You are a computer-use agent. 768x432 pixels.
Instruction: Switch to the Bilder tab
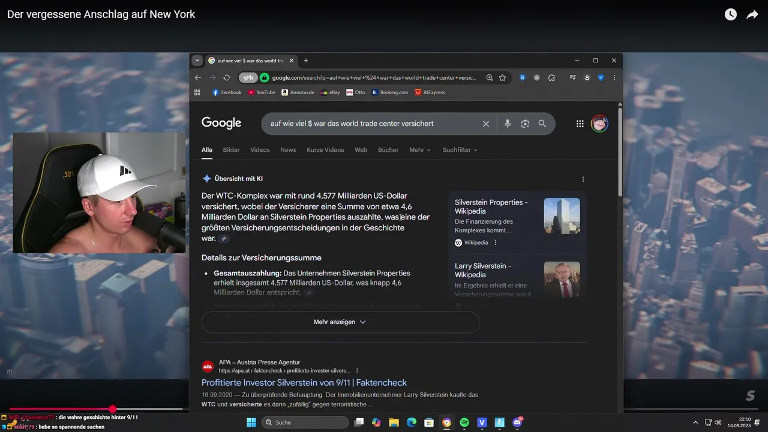coord(231,150)
